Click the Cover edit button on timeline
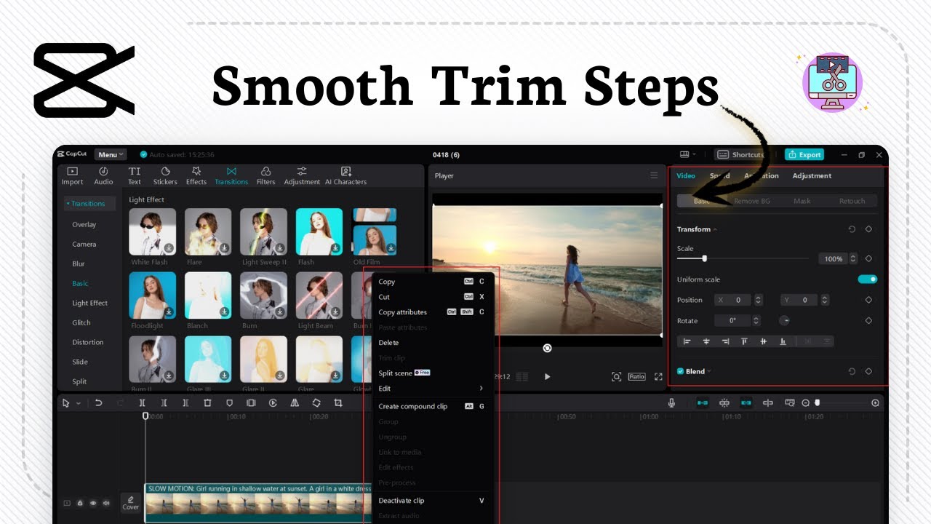Screen dimensions: 931x524 click(131, 502)
